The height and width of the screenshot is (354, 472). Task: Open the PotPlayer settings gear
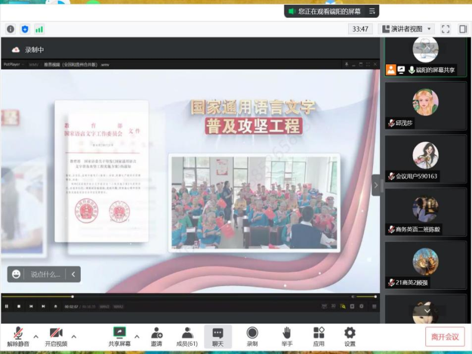(x=362, y=306)
